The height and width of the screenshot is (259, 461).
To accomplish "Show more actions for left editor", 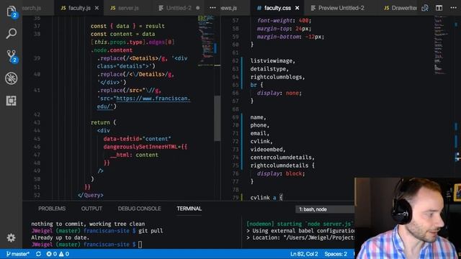I will [212, 8].
